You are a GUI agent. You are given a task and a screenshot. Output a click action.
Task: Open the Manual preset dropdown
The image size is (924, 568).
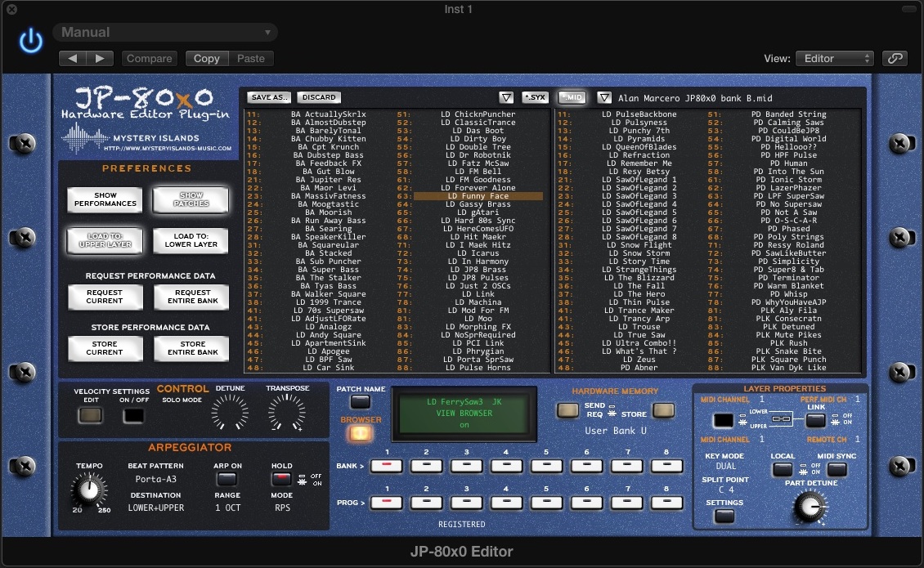pos(164,31)
